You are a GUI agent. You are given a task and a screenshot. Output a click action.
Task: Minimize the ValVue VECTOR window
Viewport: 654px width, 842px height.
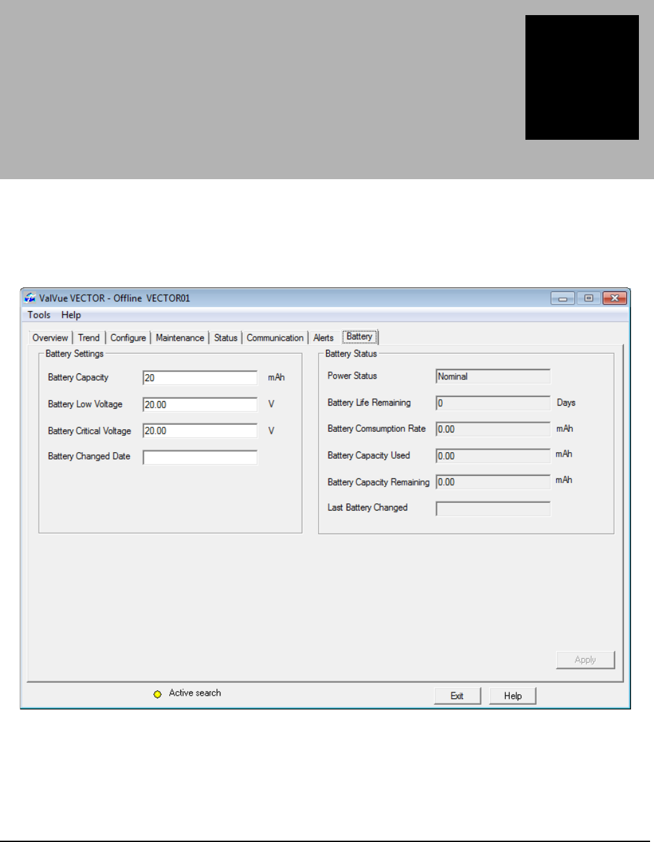pyautogui.click(x=563, y=299)
